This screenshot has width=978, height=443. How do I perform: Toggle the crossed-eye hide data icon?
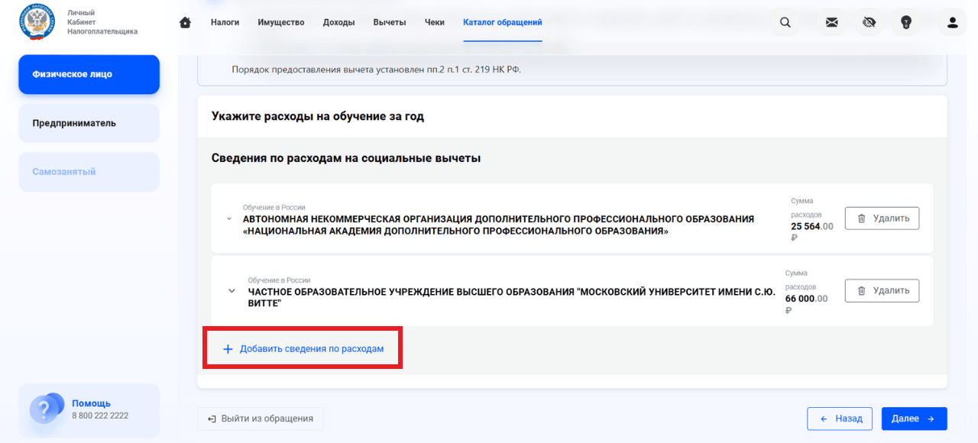click(x=869, y=23)
